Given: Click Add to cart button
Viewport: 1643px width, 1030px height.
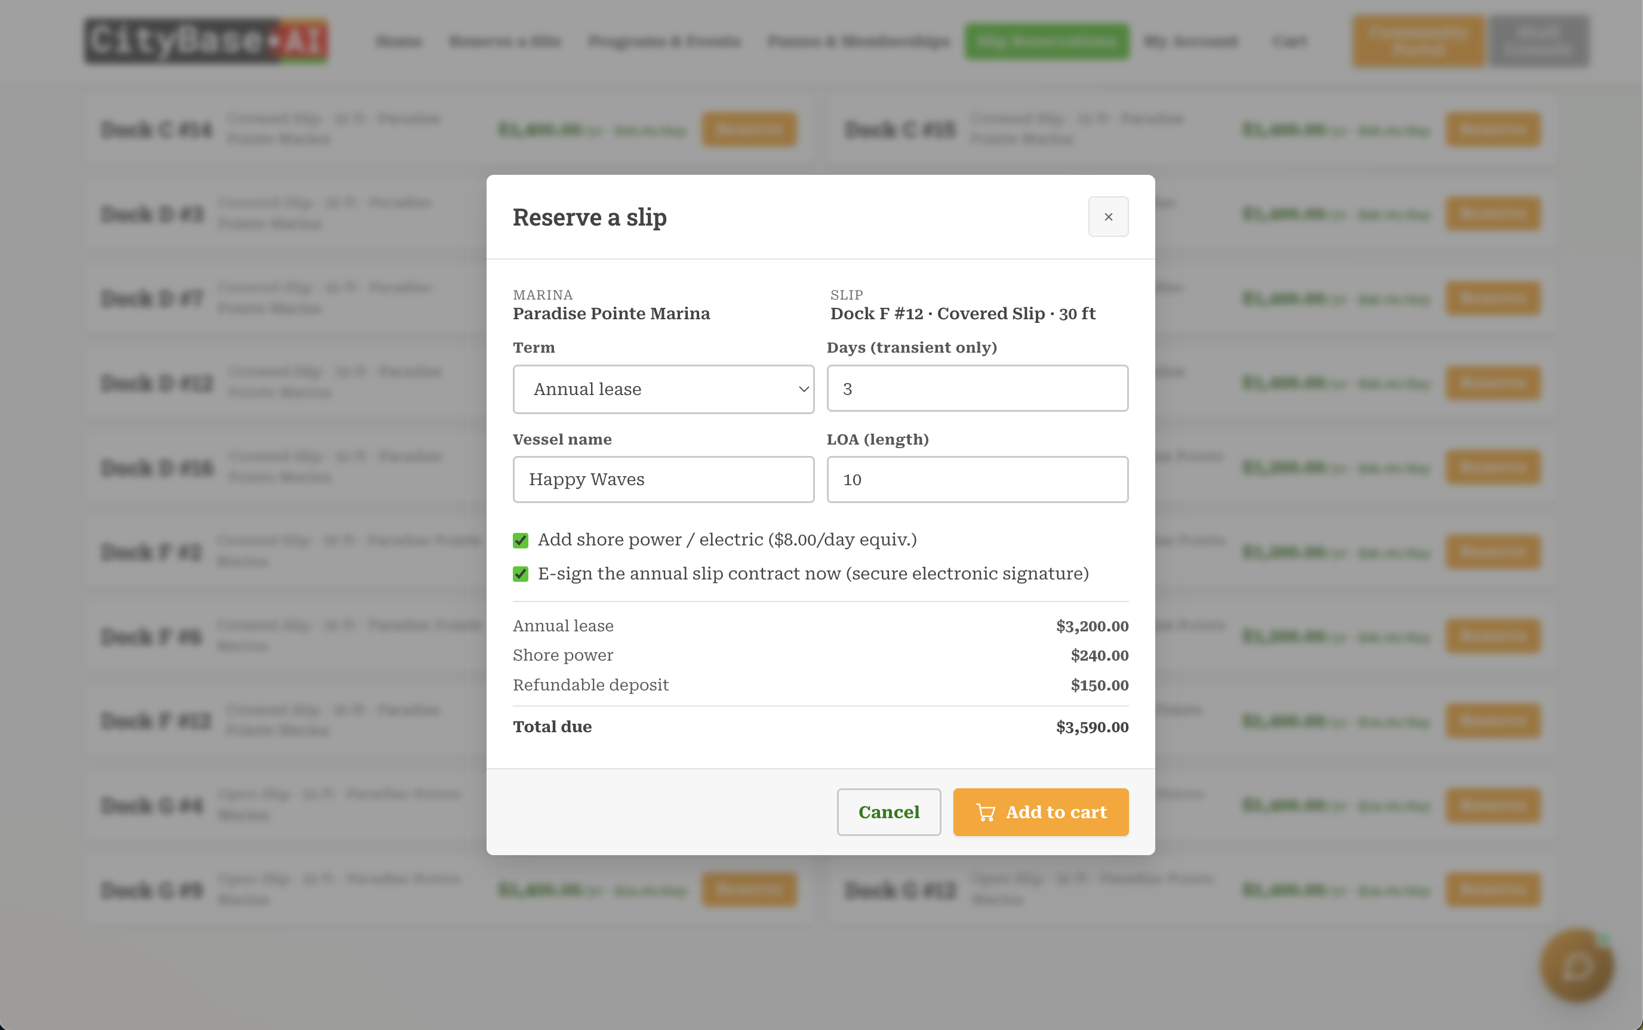Looking at the screenshot, I should point(1041,812).
